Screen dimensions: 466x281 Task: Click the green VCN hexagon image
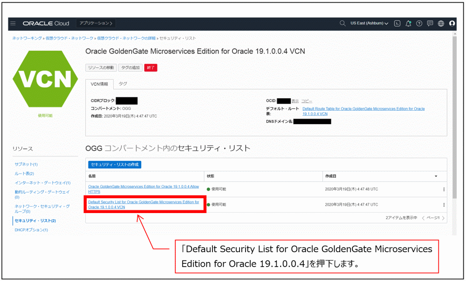45,79
